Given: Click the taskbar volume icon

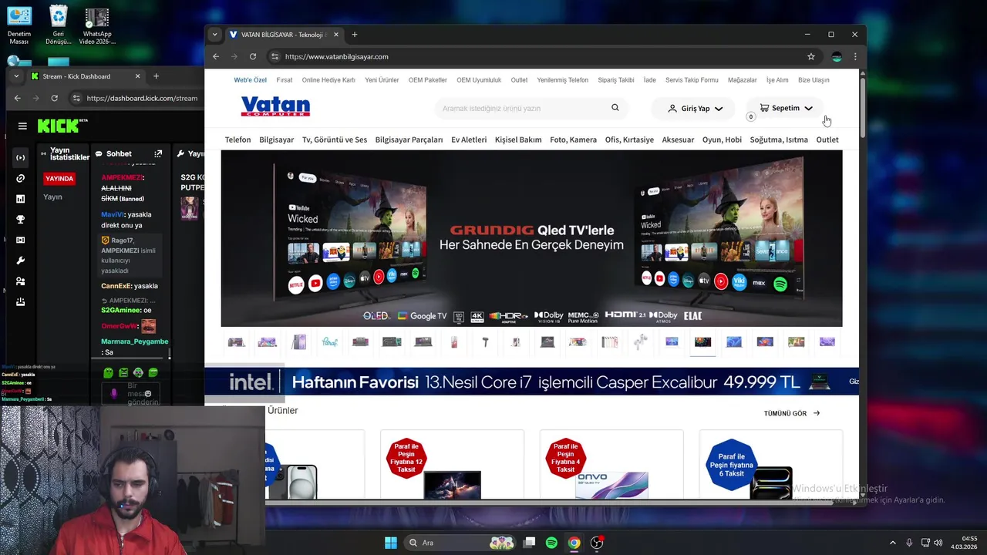Looking at the screenshot, I should [938, 543].
